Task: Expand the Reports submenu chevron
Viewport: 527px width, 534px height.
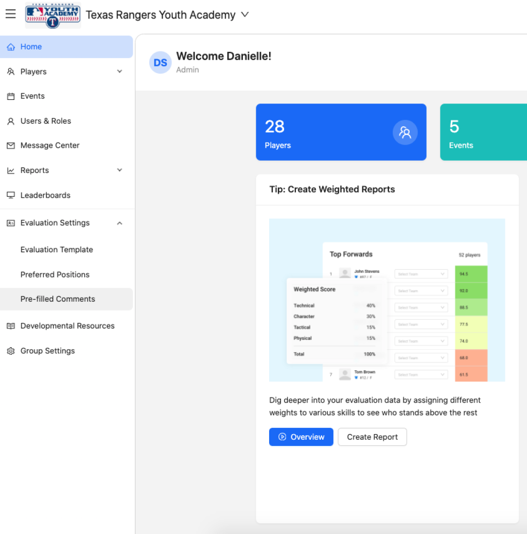Action: (119, 170)
